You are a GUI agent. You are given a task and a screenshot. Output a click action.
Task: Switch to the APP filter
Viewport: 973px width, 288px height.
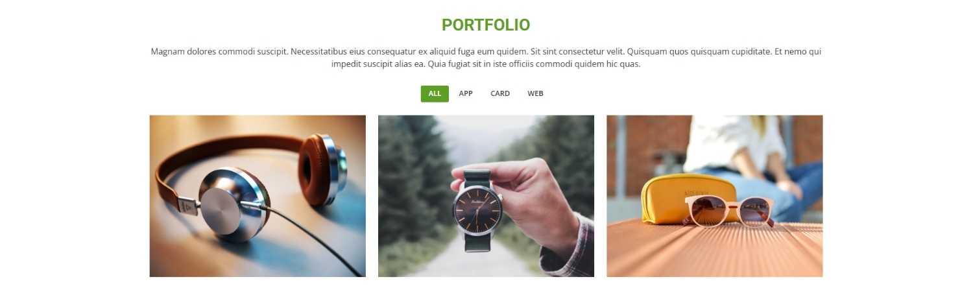[x=466, y=93]
